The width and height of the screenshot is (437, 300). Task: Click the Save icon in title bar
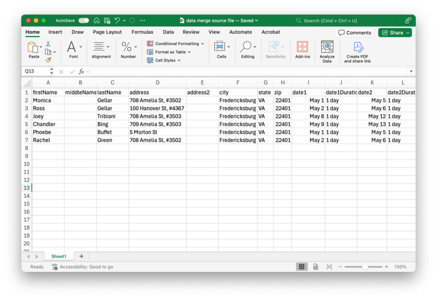pyautogui.click(x=107, y=20)
